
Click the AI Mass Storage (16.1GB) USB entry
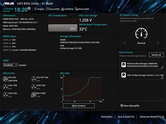[x=71, y=48]
